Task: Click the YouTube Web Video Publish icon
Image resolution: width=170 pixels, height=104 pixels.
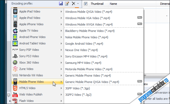Action: [x=15, y=94]
